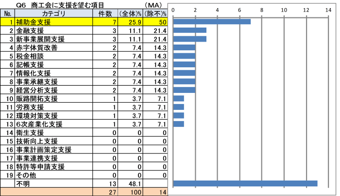Click the count '13' in 不明 row
The image size is (340, 196).
click(105, 184)
